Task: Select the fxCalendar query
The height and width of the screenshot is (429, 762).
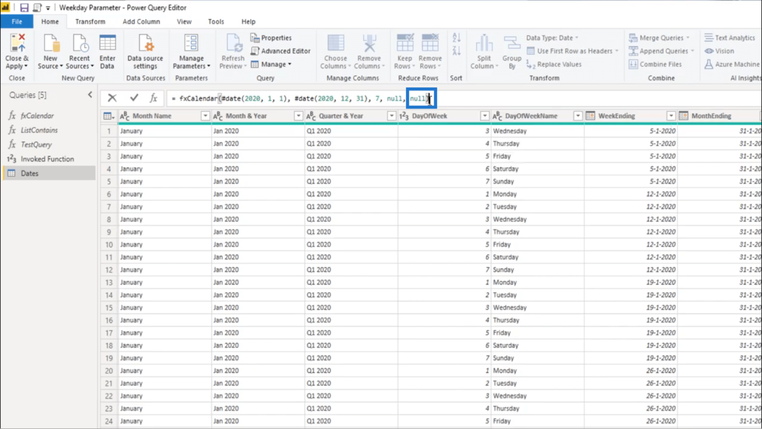Action: pyautogui.click(x=37, y=116)
